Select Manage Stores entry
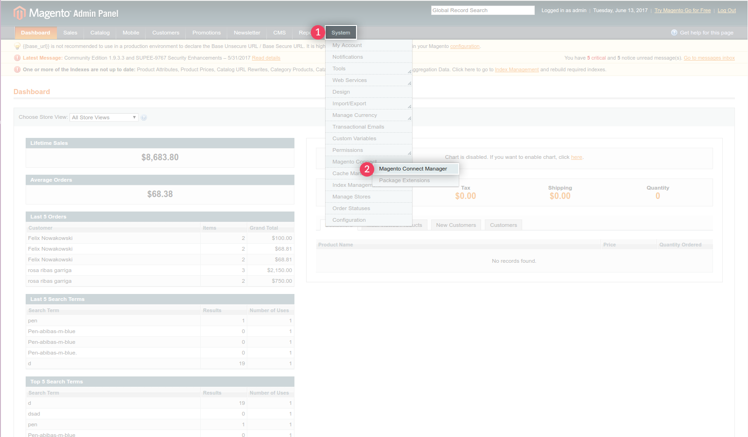Screen dimensions: 748x437 tap(369, 197)
